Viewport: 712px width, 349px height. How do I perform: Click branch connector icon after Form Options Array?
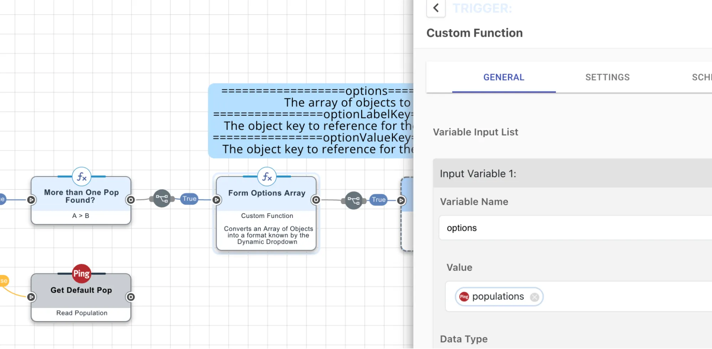pos(354,200)
